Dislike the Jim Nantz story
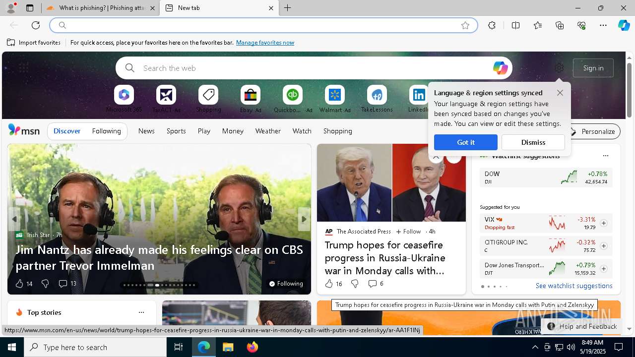The image size is (635, 357). [x=45, y=284]
